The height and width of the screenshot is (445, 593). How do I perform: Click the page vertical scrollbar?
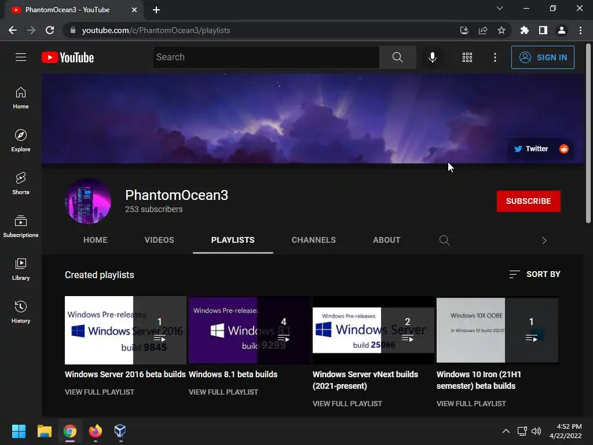click(x=588, y=133)
